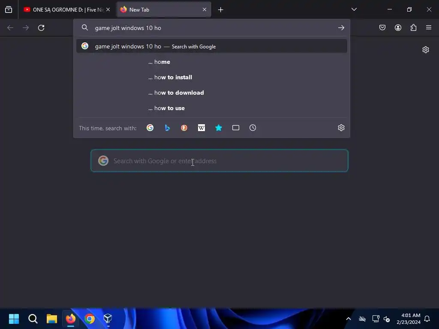Open a new tab with plus button
439x329 pixels.
click(221, 10)
